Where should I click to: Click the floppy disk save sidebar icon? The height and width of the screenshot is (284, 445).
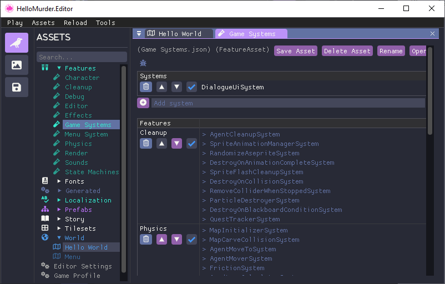click(x=17, y=87)
